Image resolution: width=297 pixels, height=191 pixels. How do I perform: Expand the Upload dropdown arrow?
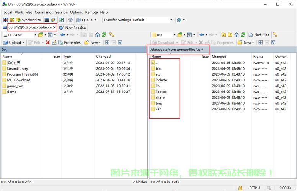click(24, 42)
